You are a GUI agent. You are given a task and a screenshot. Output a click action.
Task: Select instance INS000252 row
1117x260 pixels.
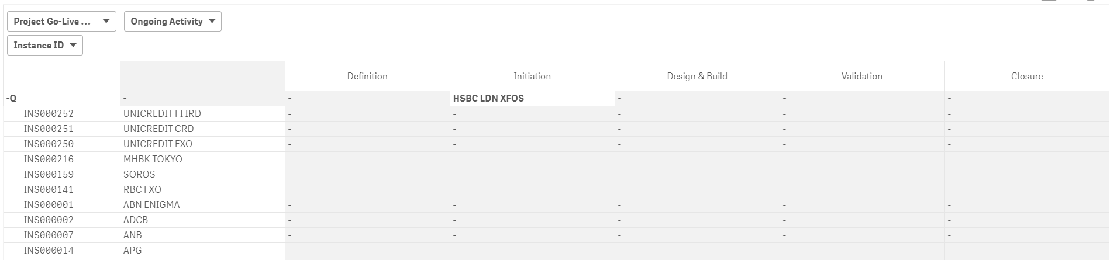pyautogui.click(x=49, y=114)
